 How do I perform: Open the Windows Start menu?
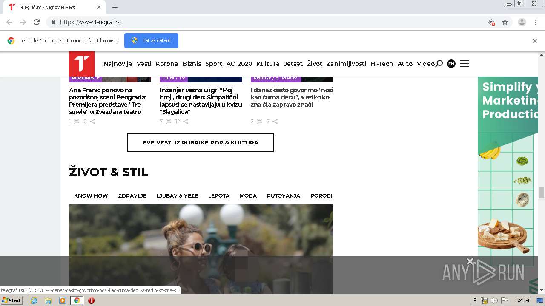11,300
